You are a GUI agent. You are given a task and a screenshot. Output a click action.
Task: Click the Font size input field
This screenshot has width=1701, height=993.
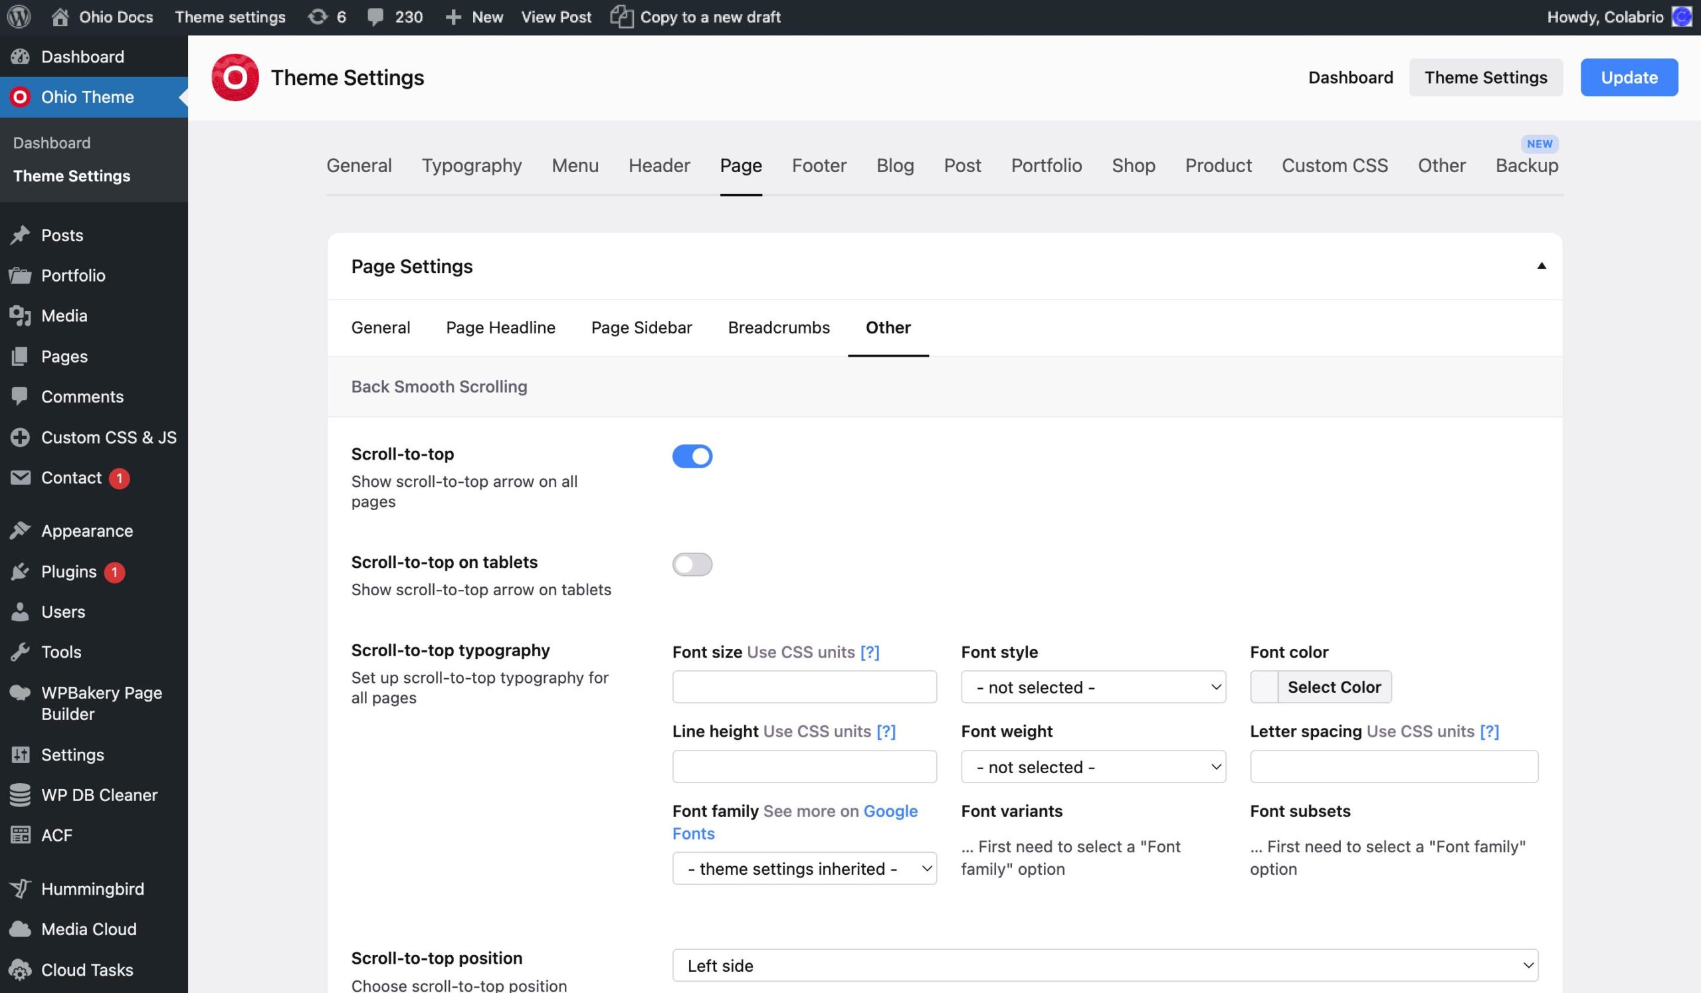pos(804,687)
